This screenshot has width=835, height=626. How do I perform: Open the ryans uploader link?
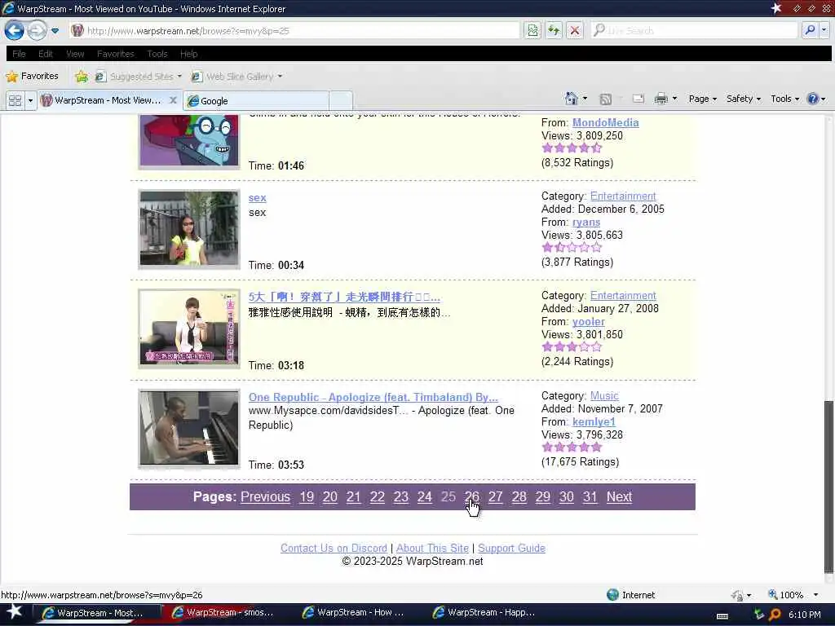pyautogui.click(x=586, y=222)
